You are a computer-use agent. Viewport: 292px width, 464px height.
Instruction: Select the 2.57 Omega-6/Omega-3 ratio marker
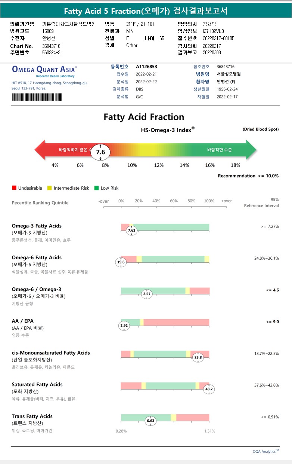click(147, 294)
